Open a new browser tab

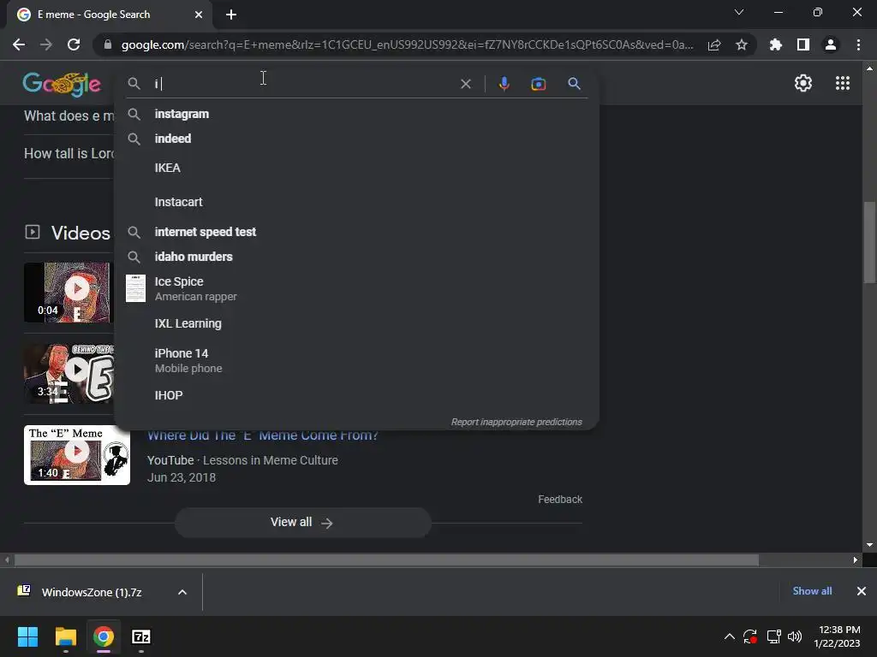(231, 15)
